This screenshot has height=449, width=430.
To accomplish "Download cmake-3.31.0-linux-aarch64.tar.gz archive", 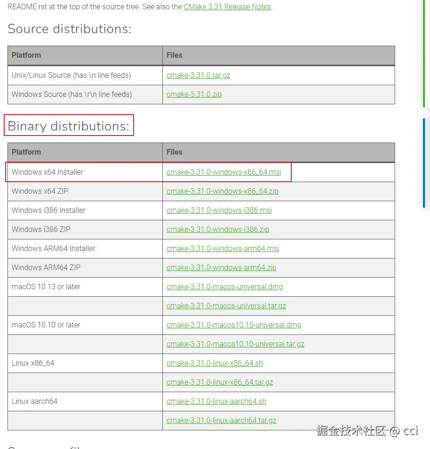I will click(x=221, y=421).
